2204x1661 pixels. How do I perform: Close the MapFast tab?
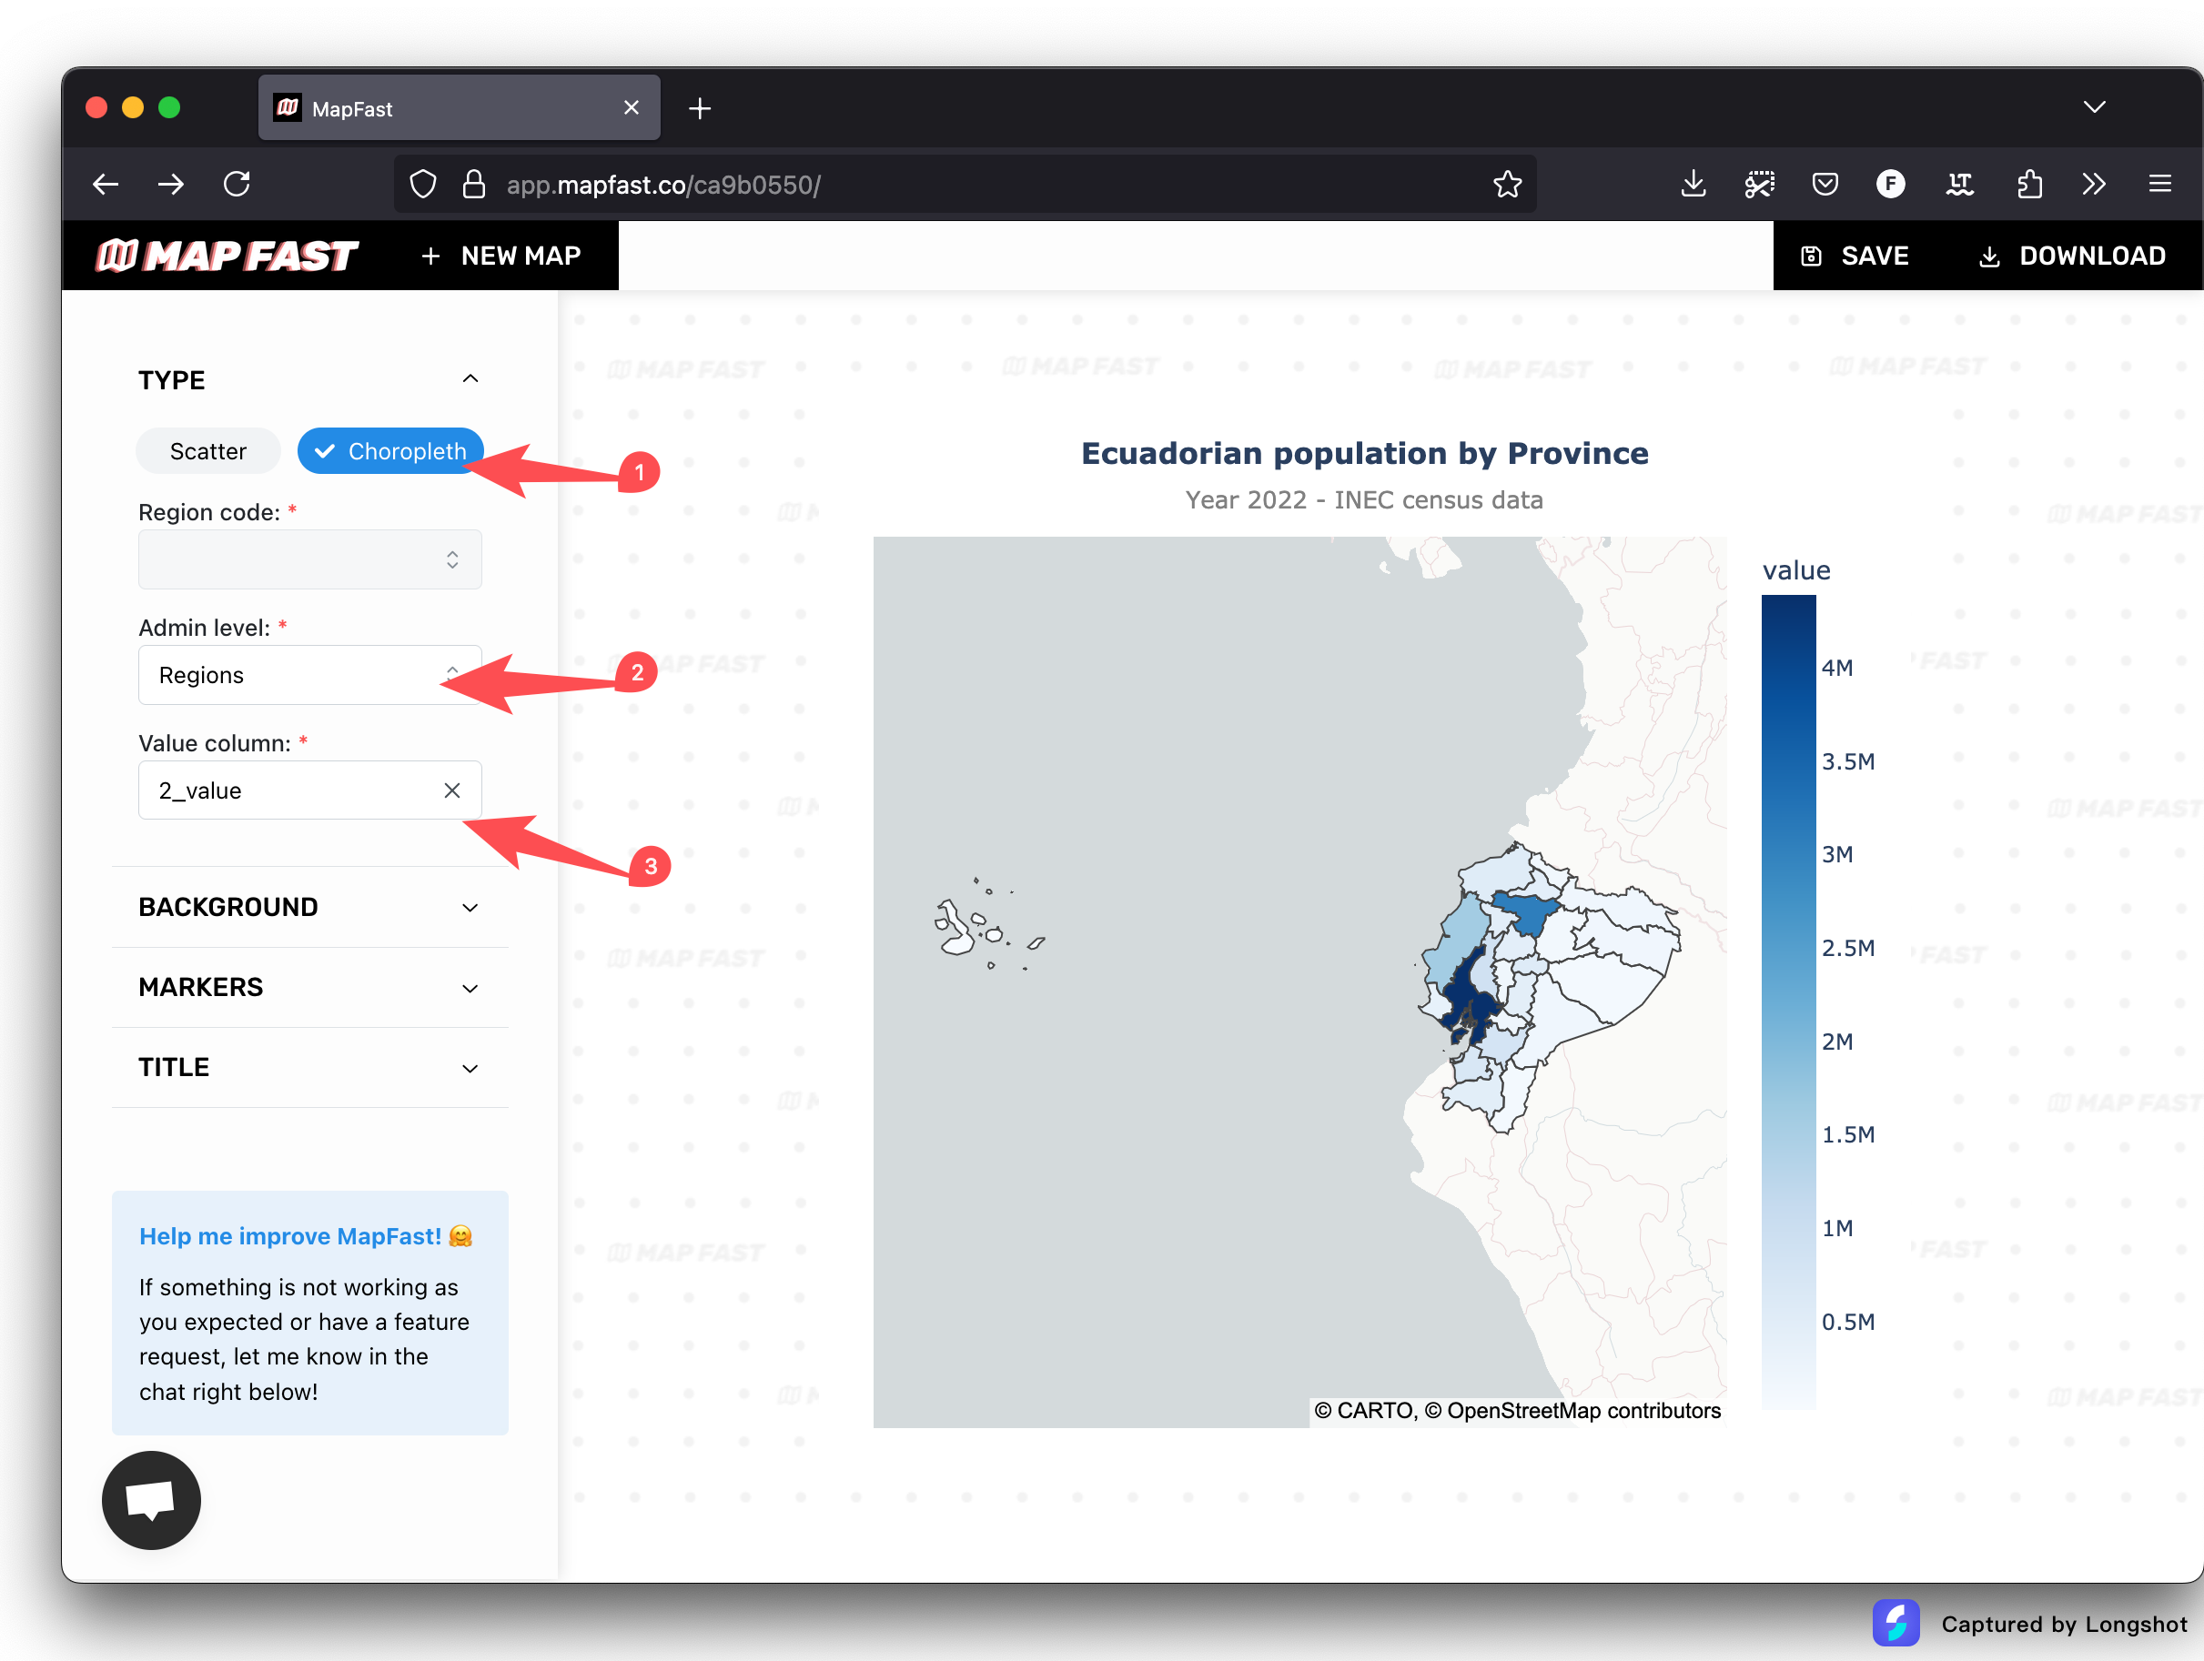[x=631, y=107]
